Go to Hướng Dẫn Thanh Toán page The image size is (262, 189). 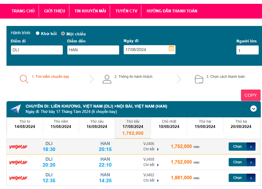coord(172,11)
